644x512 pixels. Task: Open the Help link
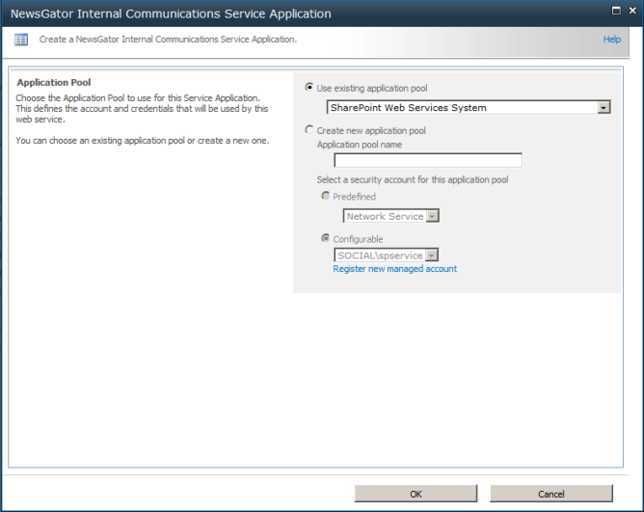611,40
